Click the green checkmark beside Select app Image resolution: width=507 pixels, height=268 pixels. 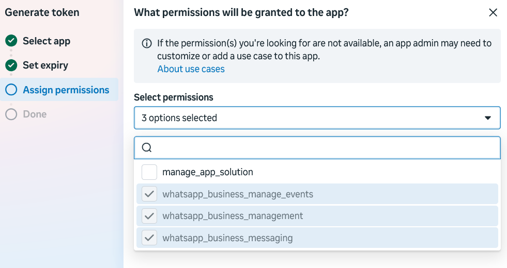click(11, 41)
